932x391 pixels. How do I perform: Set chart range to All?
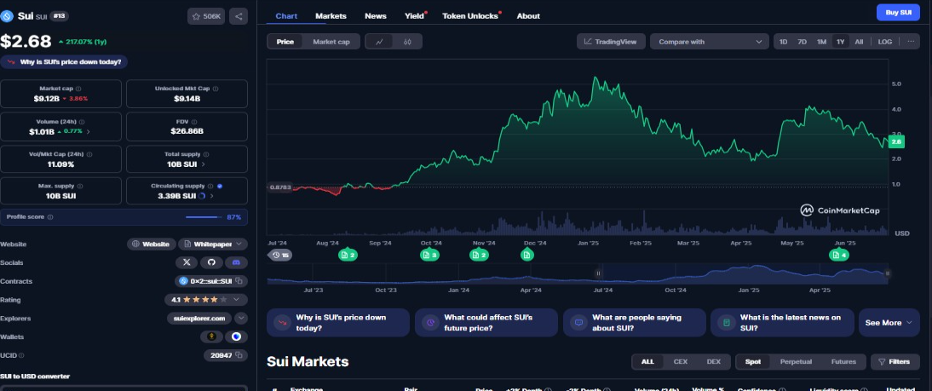pos(859,42)
